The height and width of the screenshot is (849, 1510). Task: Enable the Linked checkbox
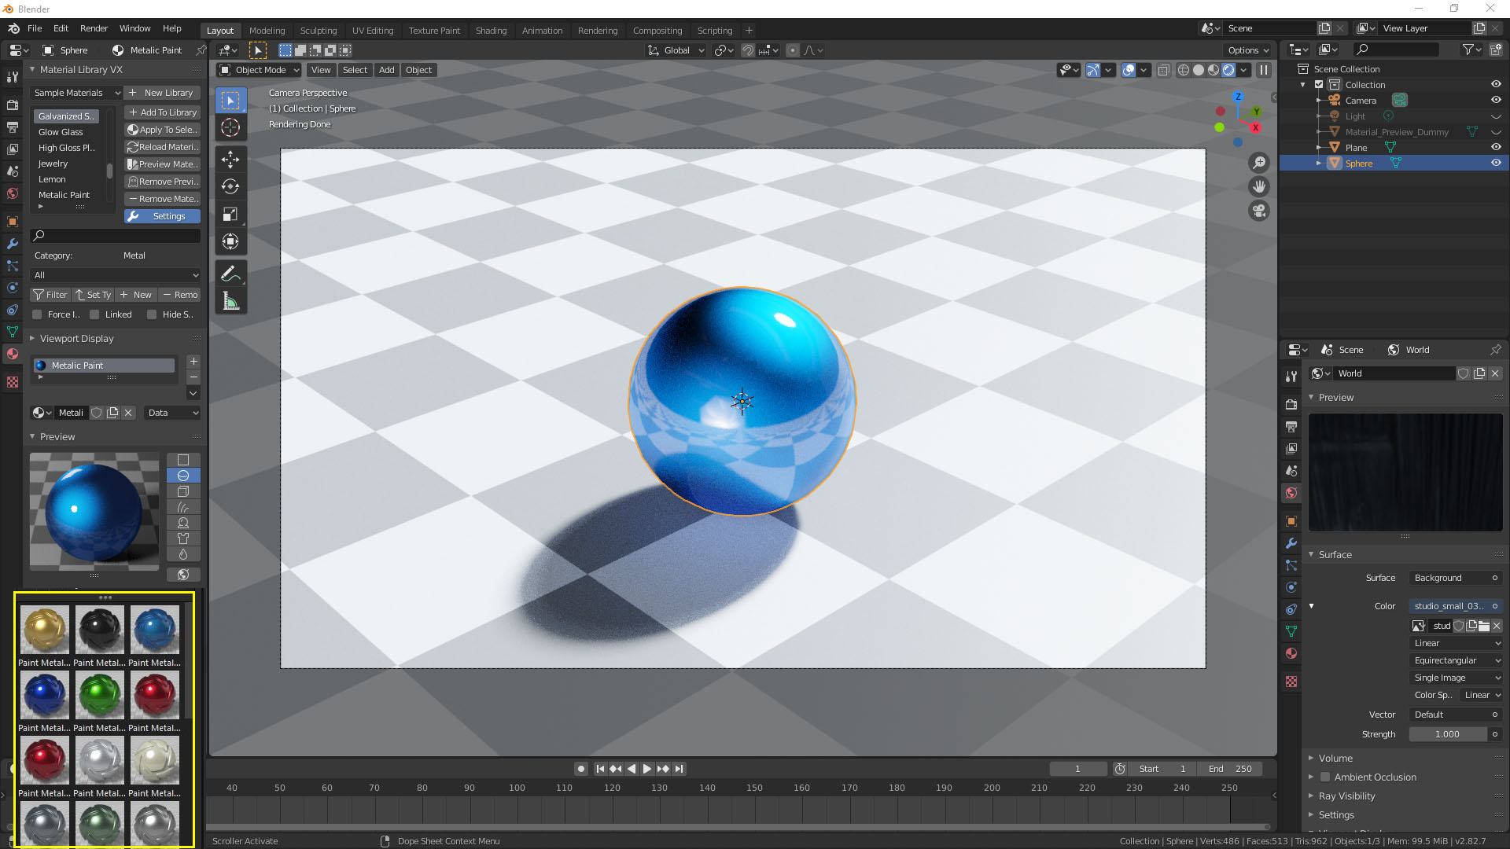click(x=94, y=314)
